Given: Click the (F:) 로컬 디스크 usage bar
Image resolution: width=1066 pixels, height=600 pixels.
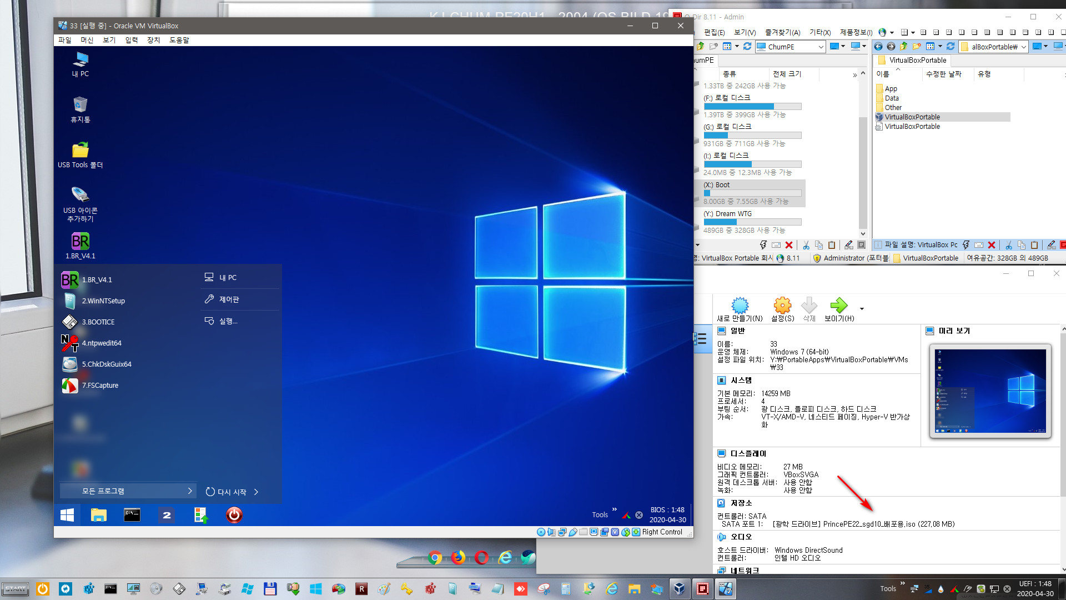Looking at the screenshot, I should click(x=752, y=106).
